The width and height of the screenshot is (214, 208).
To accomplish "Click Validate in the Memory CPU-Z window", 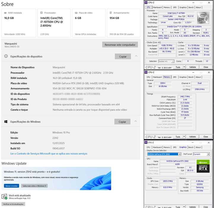I will pos(192,137).
